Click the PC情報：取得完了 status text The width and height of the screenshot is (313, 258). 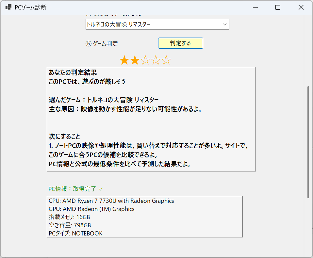pos(73,189)
